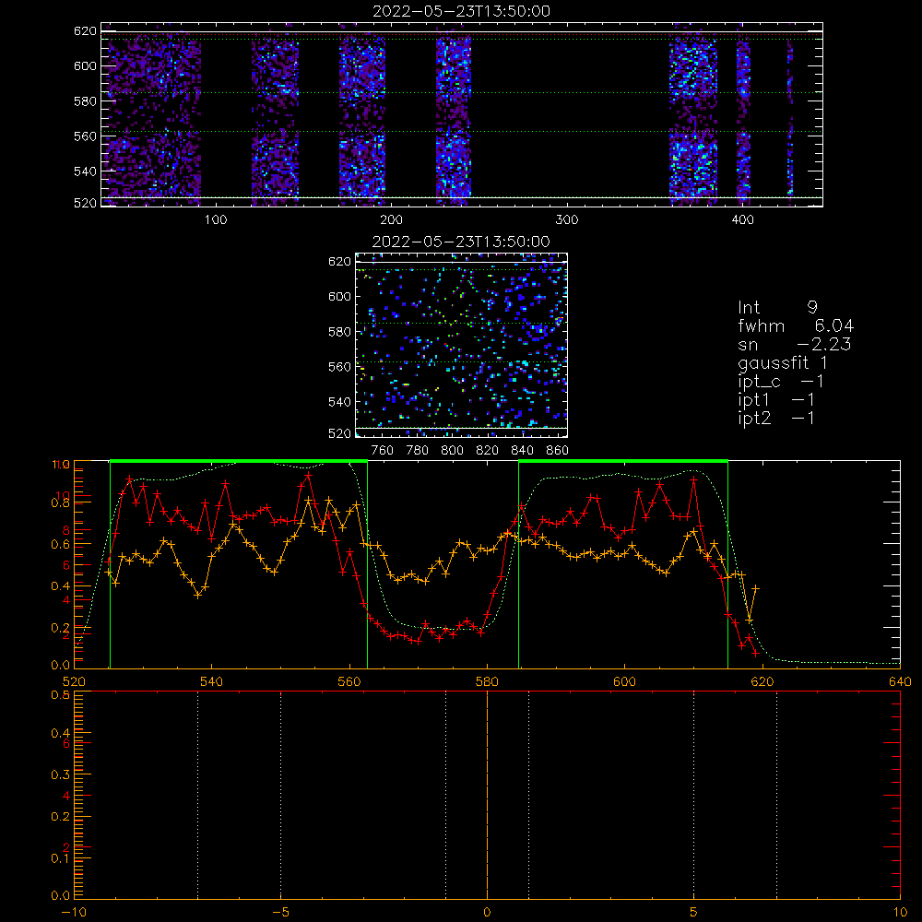Click the top spectrogram title 2022-05-23T13:50:00
Image resolution: width=922 pixels, height=922 pixels.
[x=462, y=11]
